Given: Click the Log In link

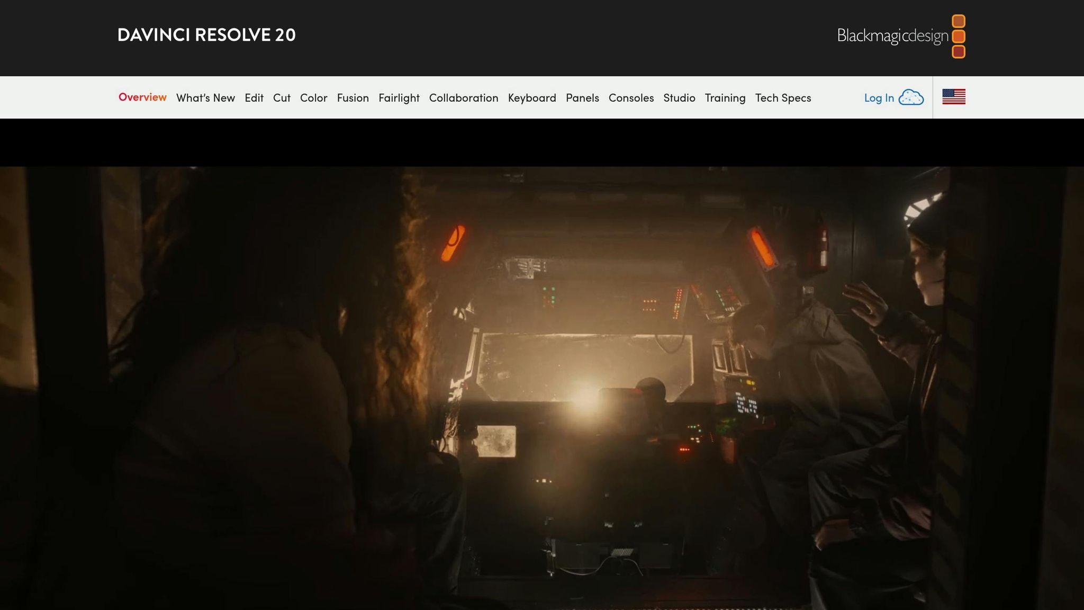Looking at the screenshot, I should coord(878,97).
